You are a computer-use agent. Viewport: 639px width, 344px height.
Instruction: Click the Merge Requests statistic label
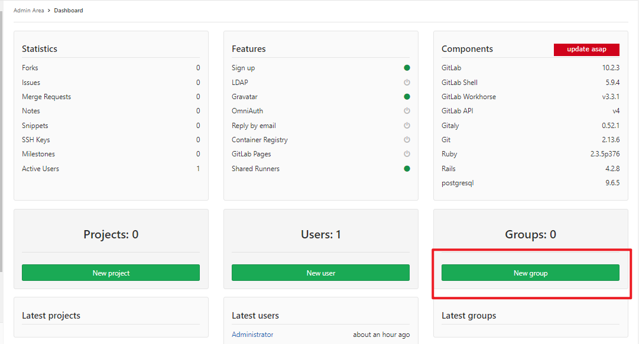click(x=47, y=97)
